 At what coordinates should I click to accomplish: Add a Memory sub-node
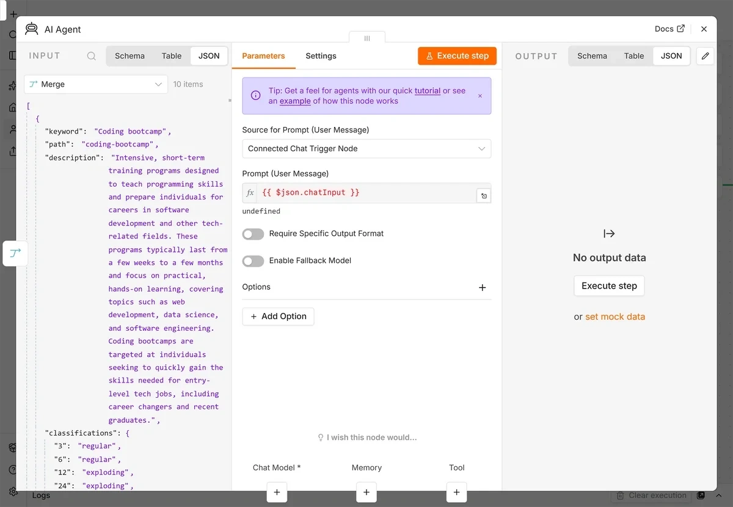(366, 492)
